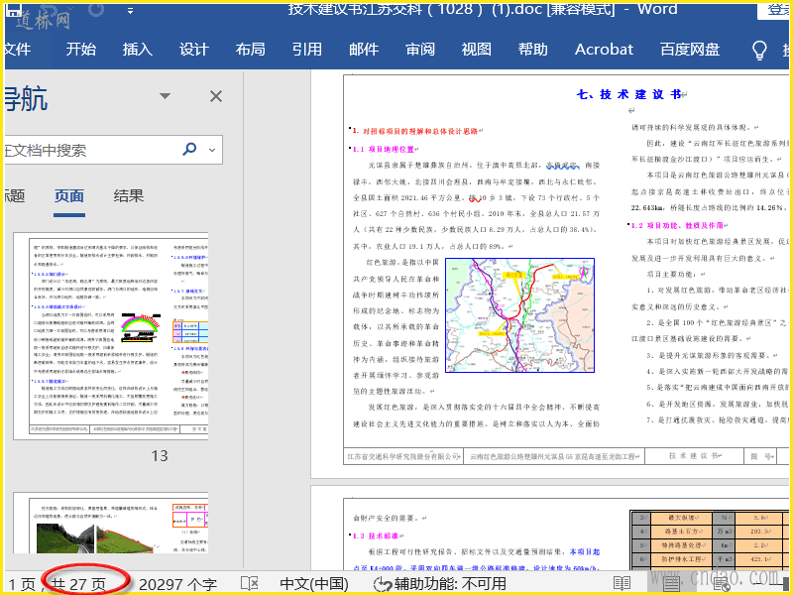Viewport: 793px width, 595px height.
Task: Click the page count in status bar
Action: tap(78, 584)
